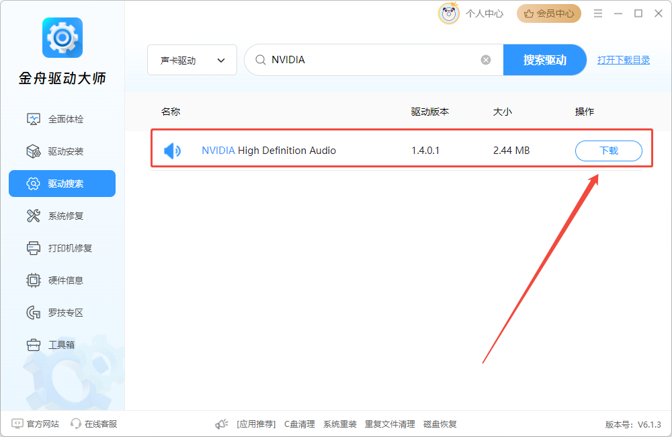Click the 操作 column header
Screen dimensions: 672x437
(x=585, y=112)
